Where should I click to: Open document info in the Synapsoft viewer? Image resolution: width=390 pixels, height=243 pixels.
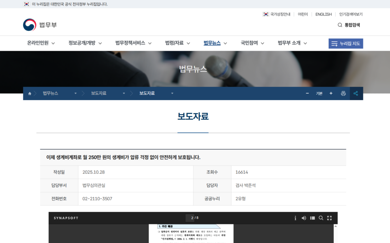coord(295,218)
